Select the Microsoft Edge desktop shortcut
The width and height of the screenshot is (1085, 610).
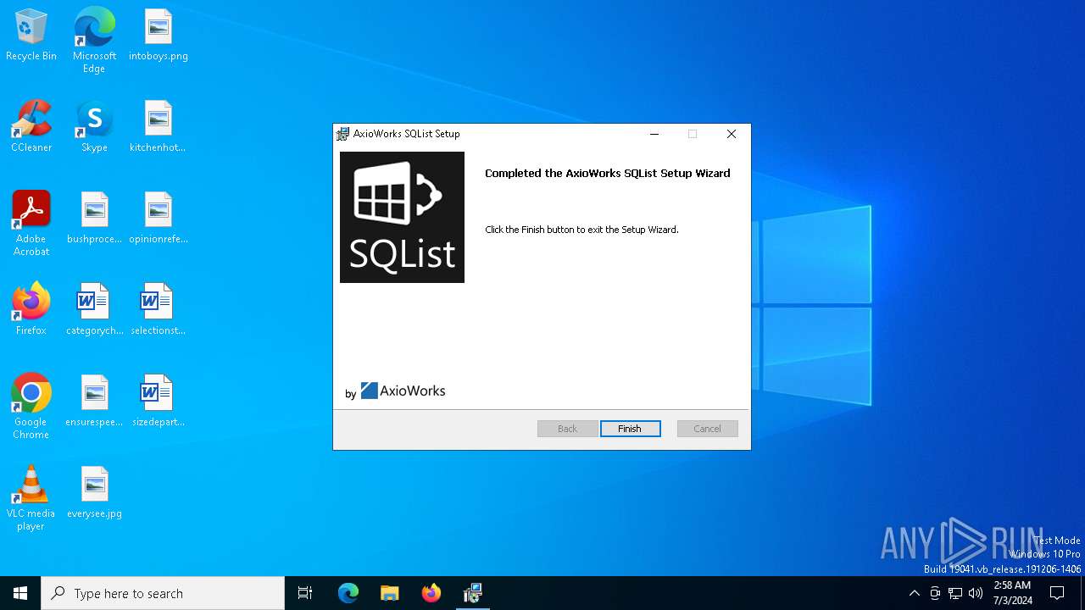point(94,41)
